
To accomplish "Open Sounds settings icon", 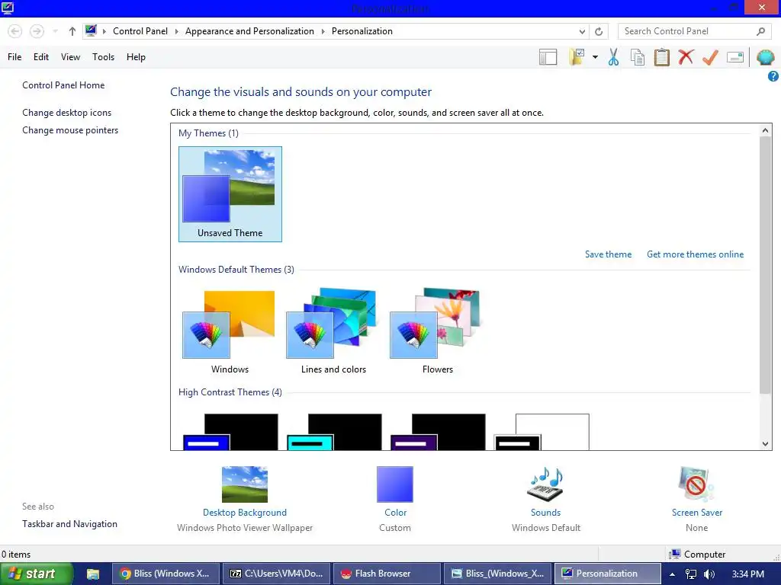I will pyautogui.click(x=545, y=484).
